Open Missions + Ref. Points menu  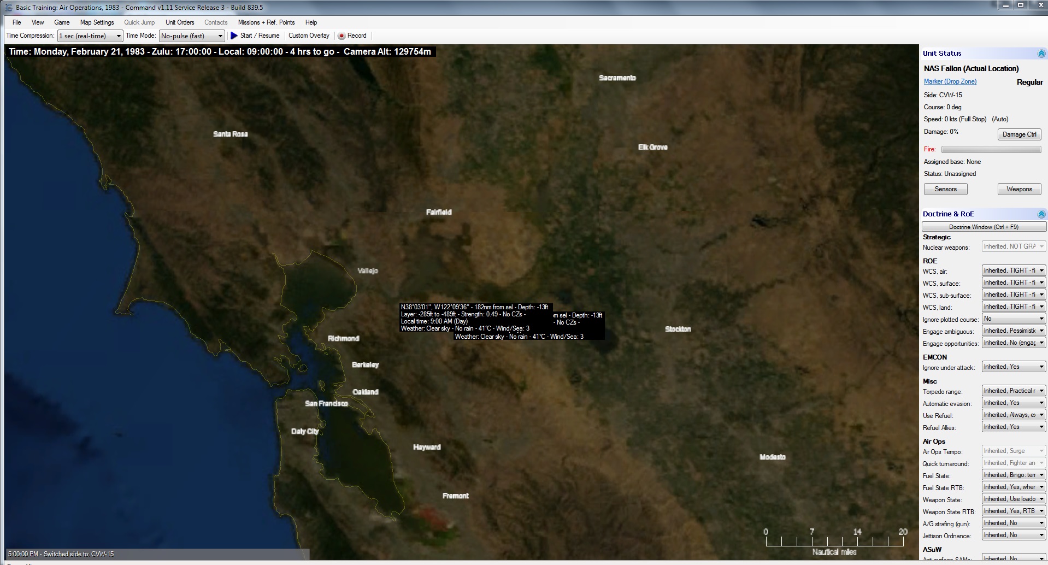266,22
